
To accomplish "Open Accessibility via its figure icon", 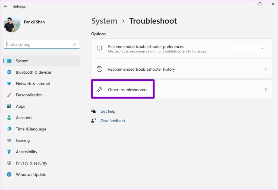I will (x=9, y=152).
